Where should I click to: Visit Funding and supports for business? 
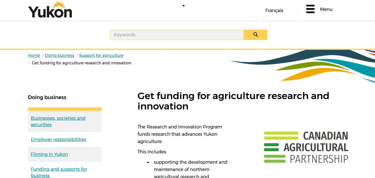(x=59, y=172)
